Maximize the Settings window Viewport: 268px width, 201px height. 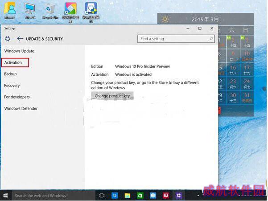[200, 29]
